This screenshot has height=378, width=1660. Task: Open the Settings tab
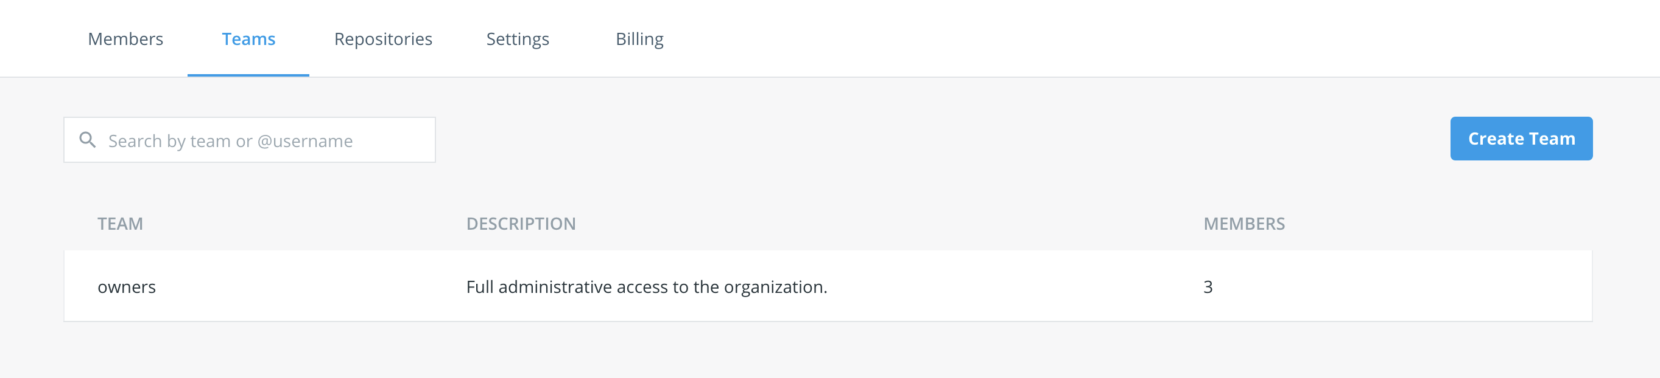pos(518,38)
